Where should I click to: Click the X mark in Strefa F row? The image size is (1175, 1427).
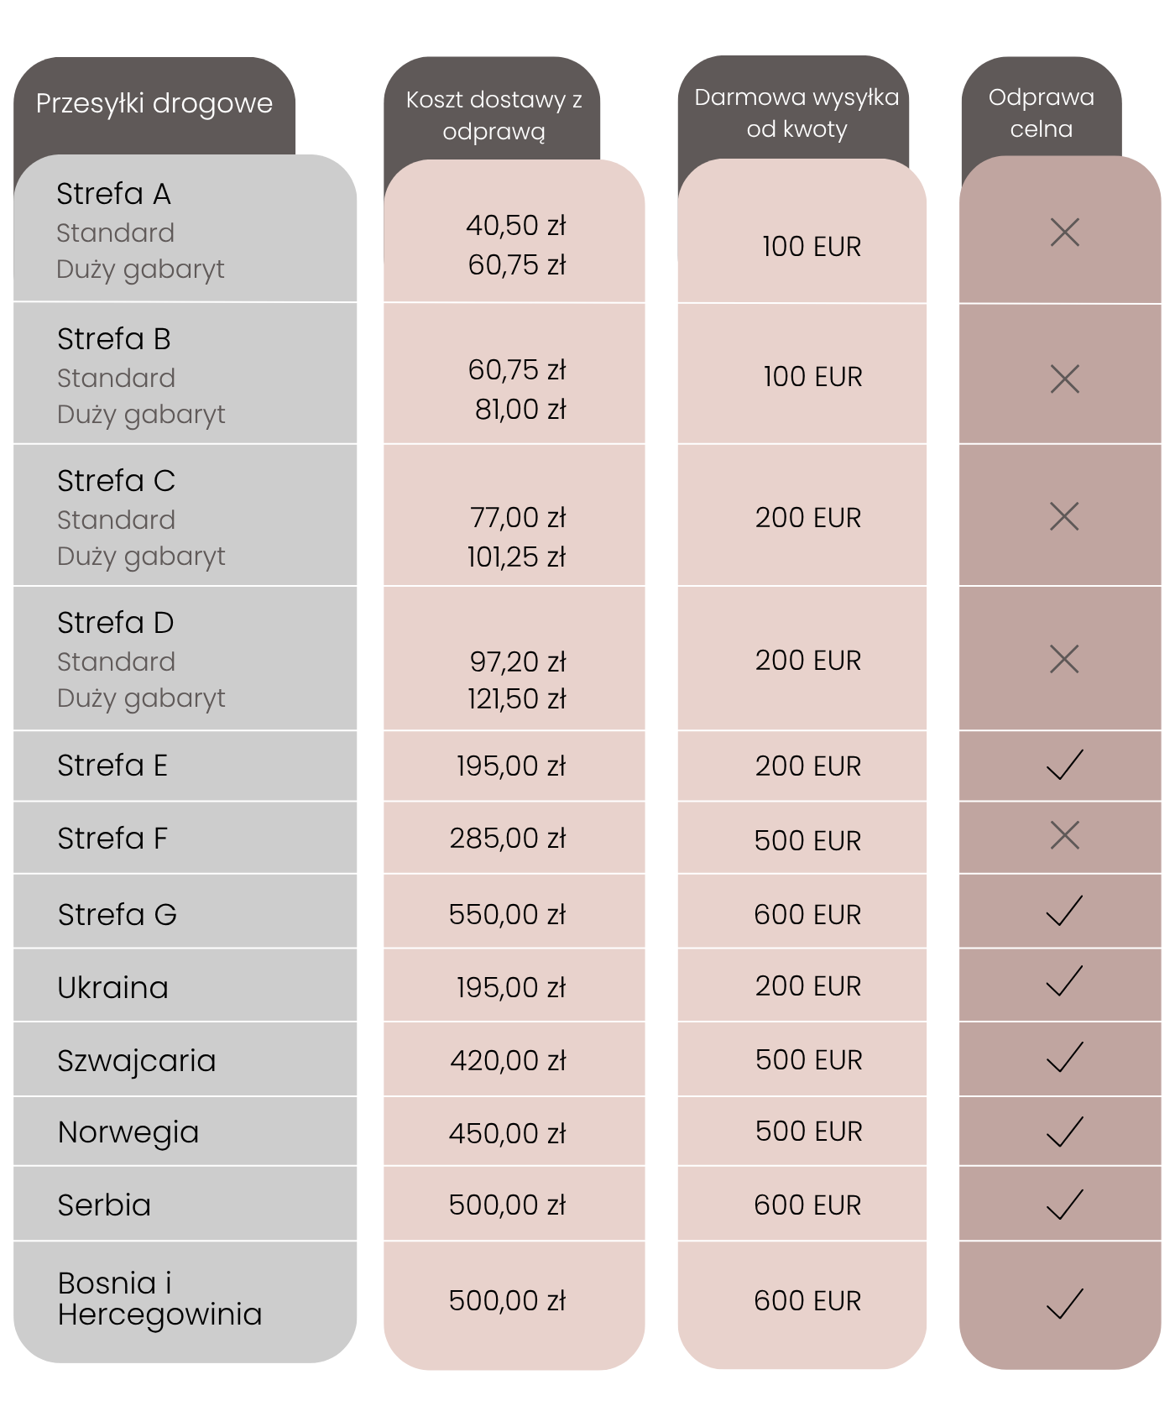point(1064,835)
